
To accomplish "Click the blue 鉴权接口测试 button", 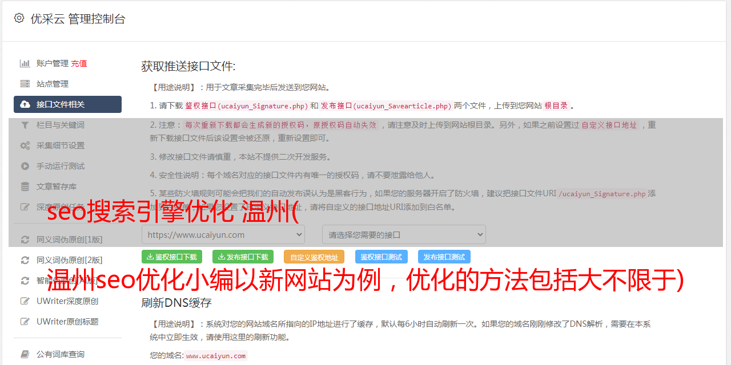I will point(381,257).
